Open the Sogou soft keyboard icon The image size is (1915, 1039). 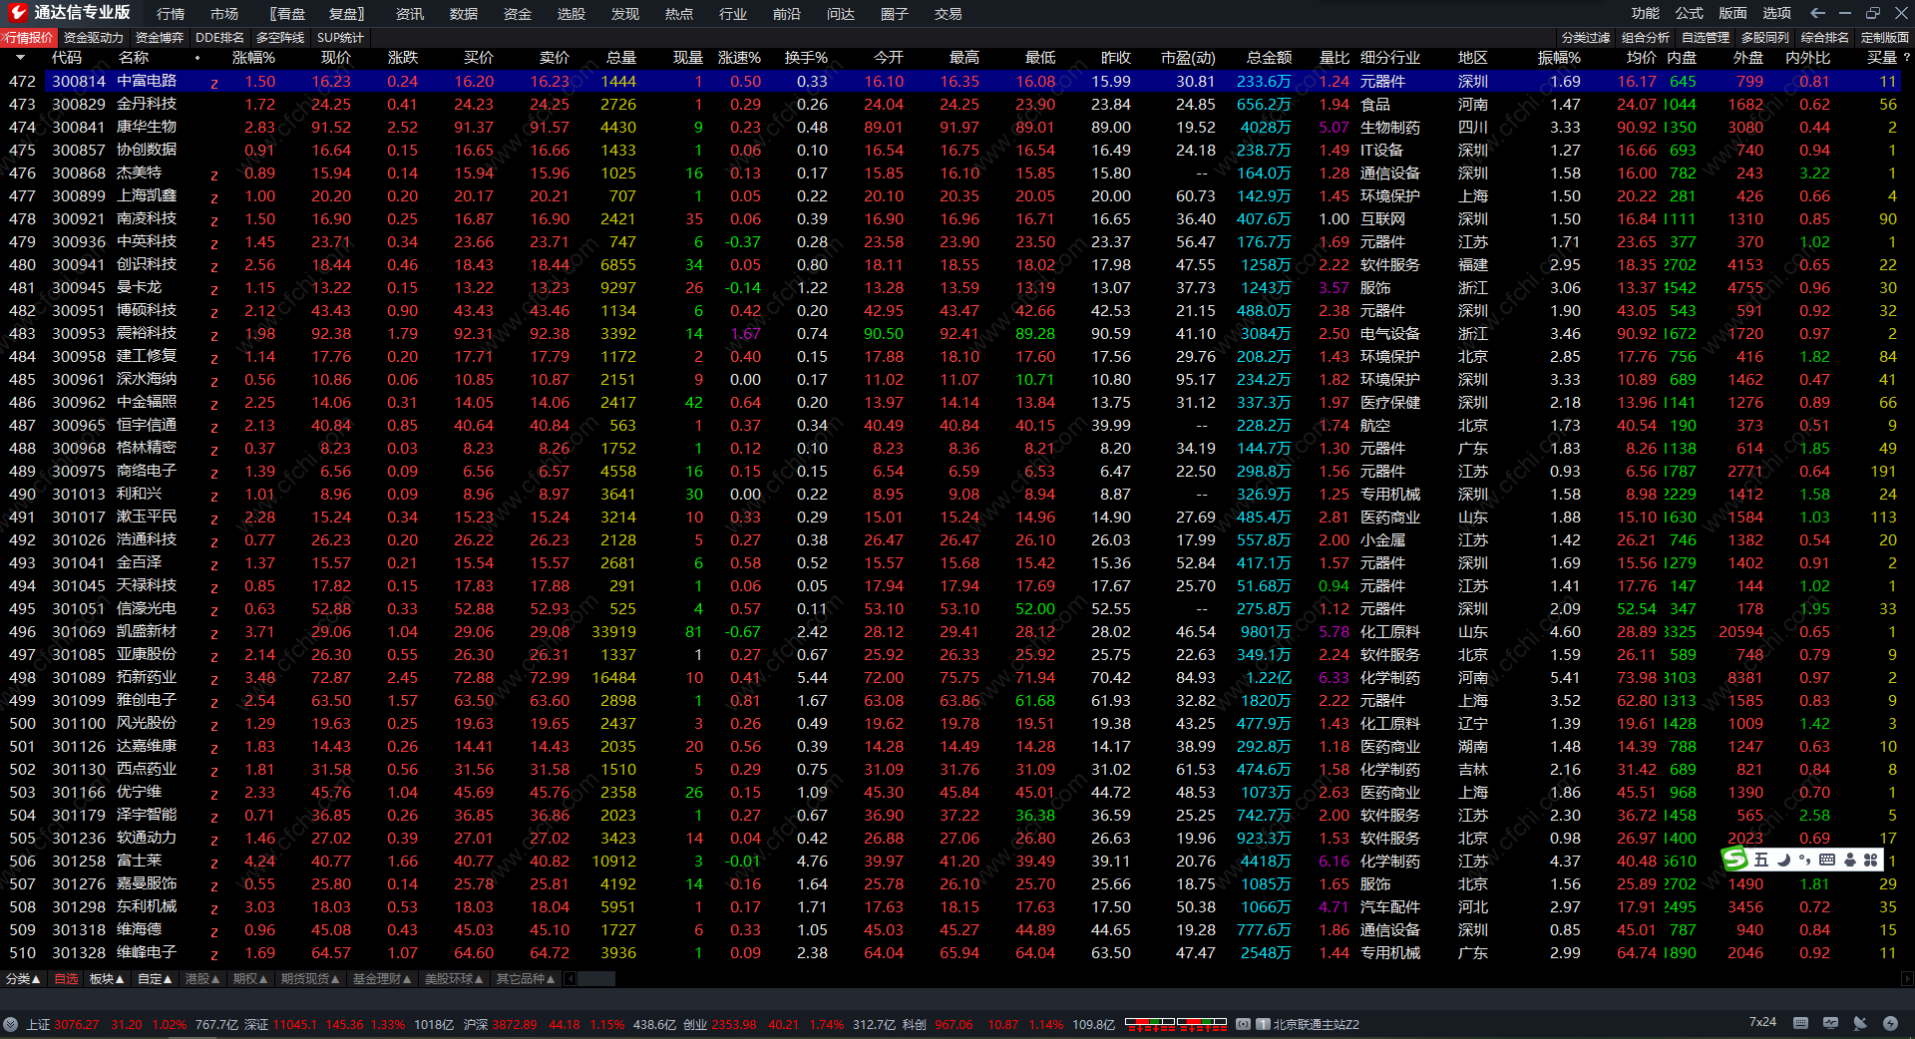(x=1827, y=860)
